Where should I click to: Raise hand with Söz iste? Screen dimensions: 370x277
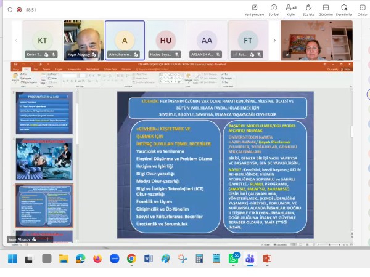pyautogui.click(x=308, y=10)
